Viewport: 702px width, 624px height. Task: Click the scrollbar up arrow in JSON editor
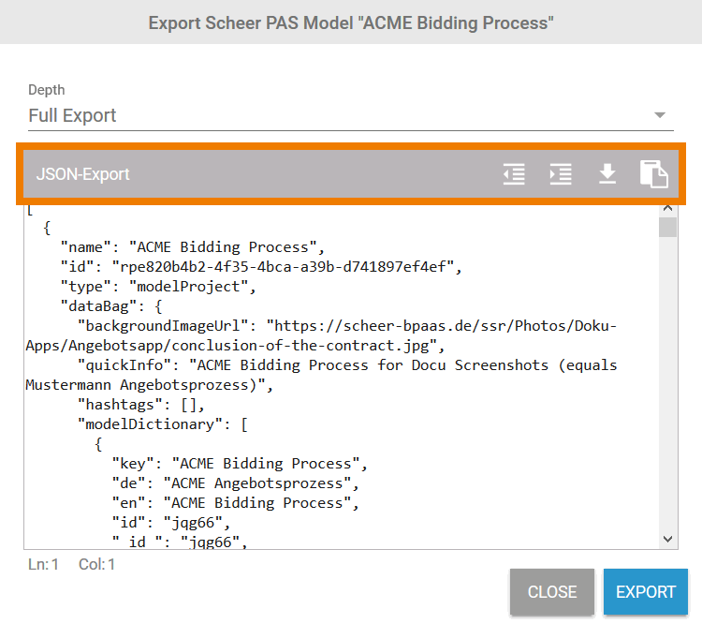tap(667, 208)
